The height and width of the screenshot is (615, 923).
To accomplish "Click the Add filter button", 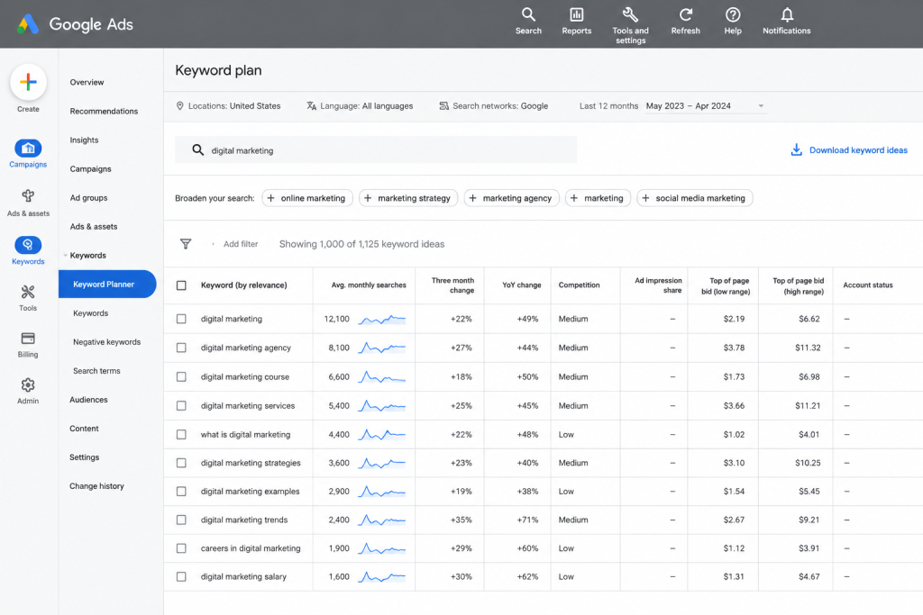I will (x=240, y=243).
